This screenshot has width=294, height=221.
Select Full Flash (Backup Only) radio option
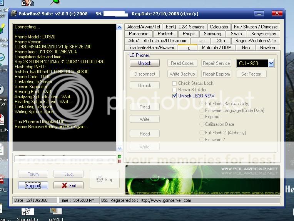(202, 103)
